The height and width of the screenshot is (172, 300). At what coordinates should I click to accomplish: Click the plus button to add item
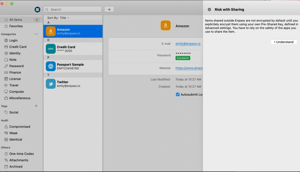click(109, 10)
